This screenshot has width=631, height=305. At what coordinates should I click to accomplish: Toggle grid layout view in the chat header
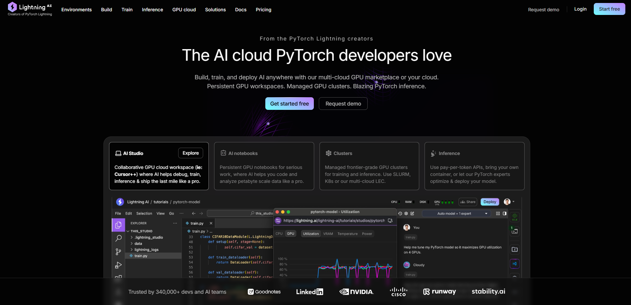coord(498,213)
